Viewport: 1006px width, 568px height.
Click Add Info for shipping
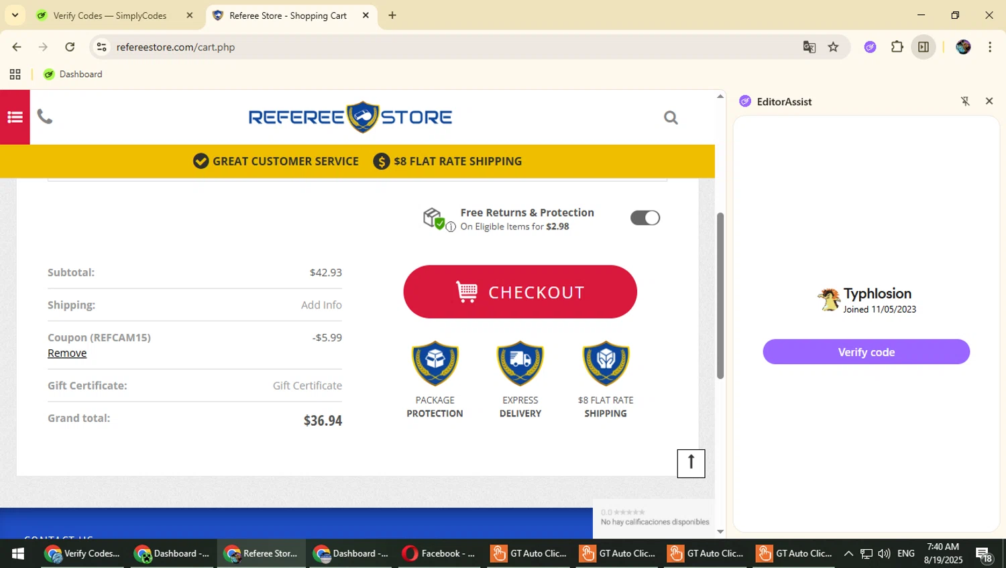pyautogui.click(x=321, y=305)
